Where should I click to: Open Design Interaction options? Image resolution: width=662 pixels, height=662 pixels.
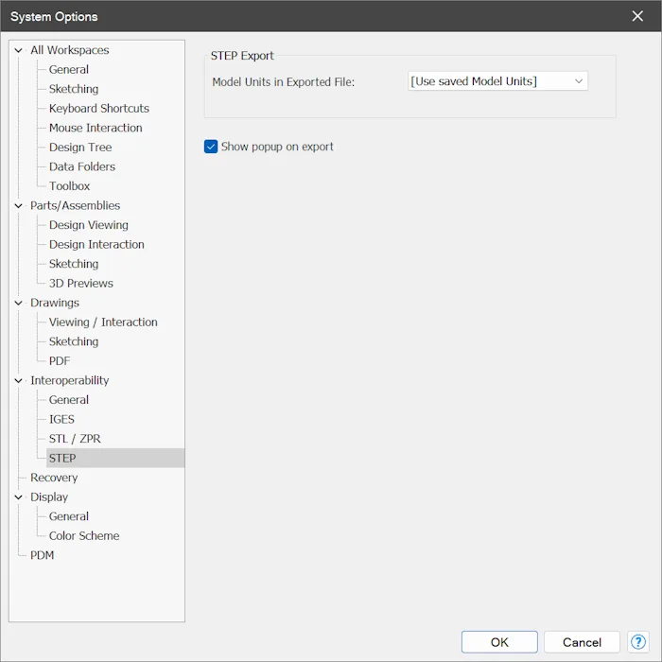coord(96,244)
